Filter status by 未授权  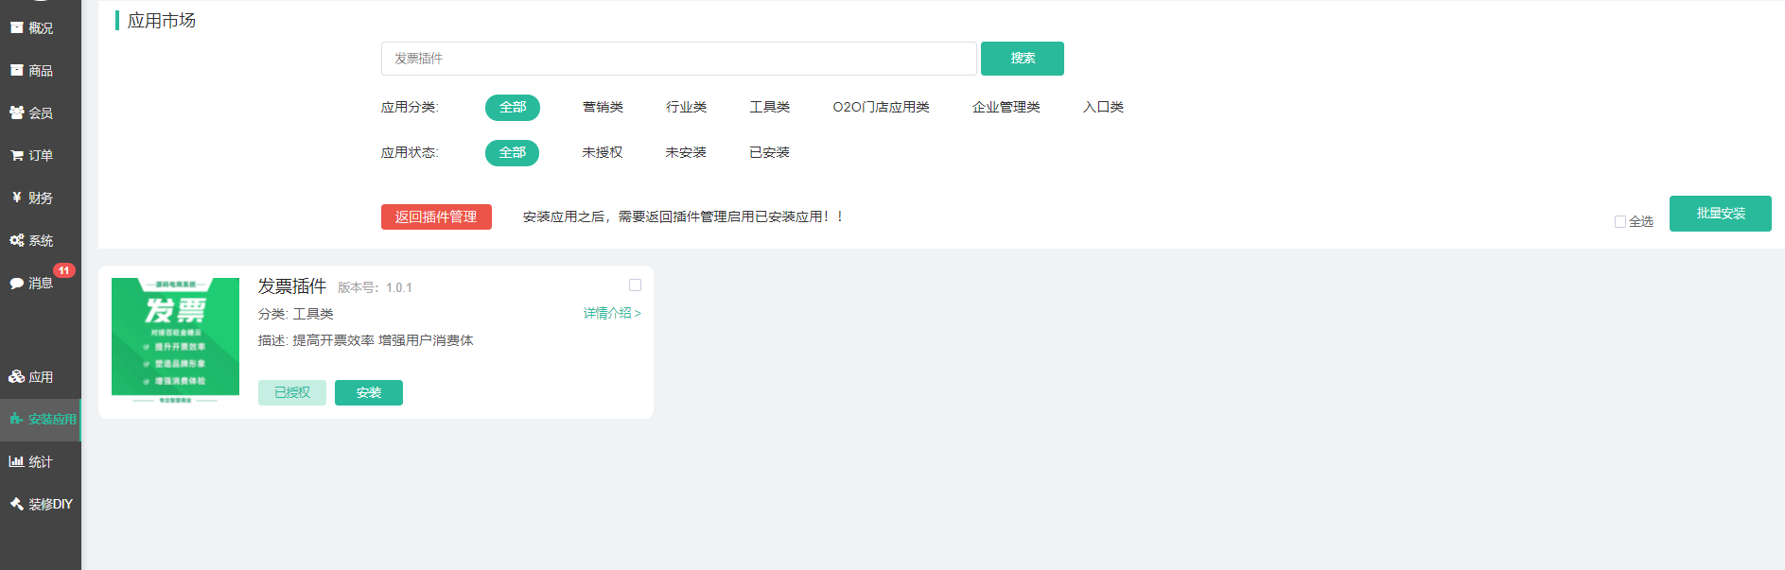click(x=602, y=153)
